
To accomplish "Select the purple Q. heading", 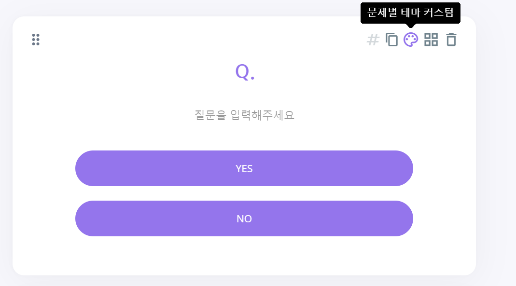I will (x=245, y=72).
